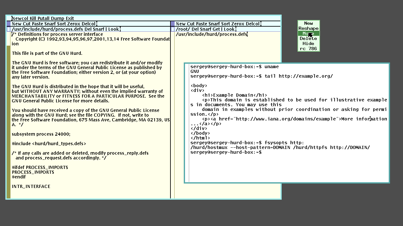Viewport: 403px width, 226px height.
Task: Click the 'uname' command in terminal
Action: 272,67
